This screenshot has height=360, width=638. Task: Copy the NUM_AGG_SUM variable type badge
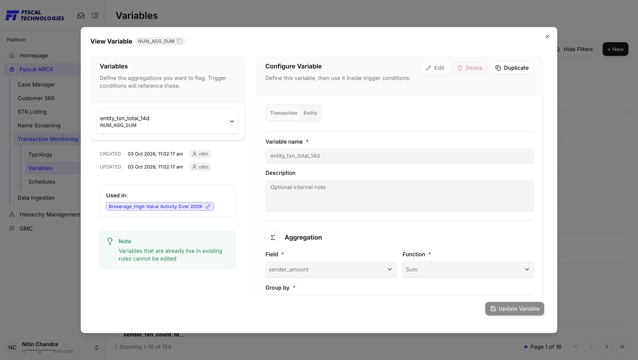tap(179, 41)
